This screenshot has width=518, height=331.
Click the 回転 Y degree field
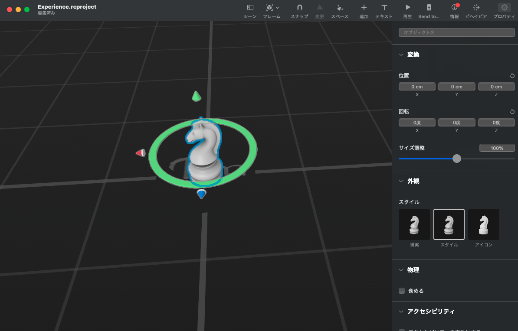click(456, 123)
